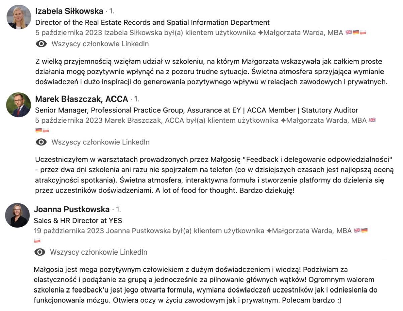Select the Director of the Real Estate Records headline

(x=152, y=23)
